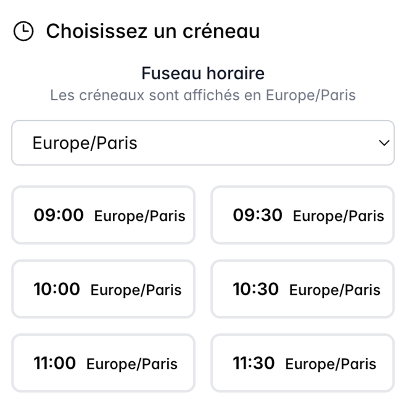Image resolution: width=406 pixels, height=406 pixels.
Task: Click Europe/Paris label inside the 10:00 slot
Action: point(135,290)
